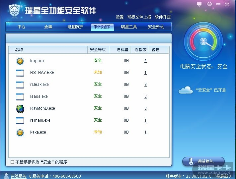The width and height of the screenshot is (236, 179).
Task: Sort by the 安全等级 column header
Action: pyautogui.click(x=98, y=50)
